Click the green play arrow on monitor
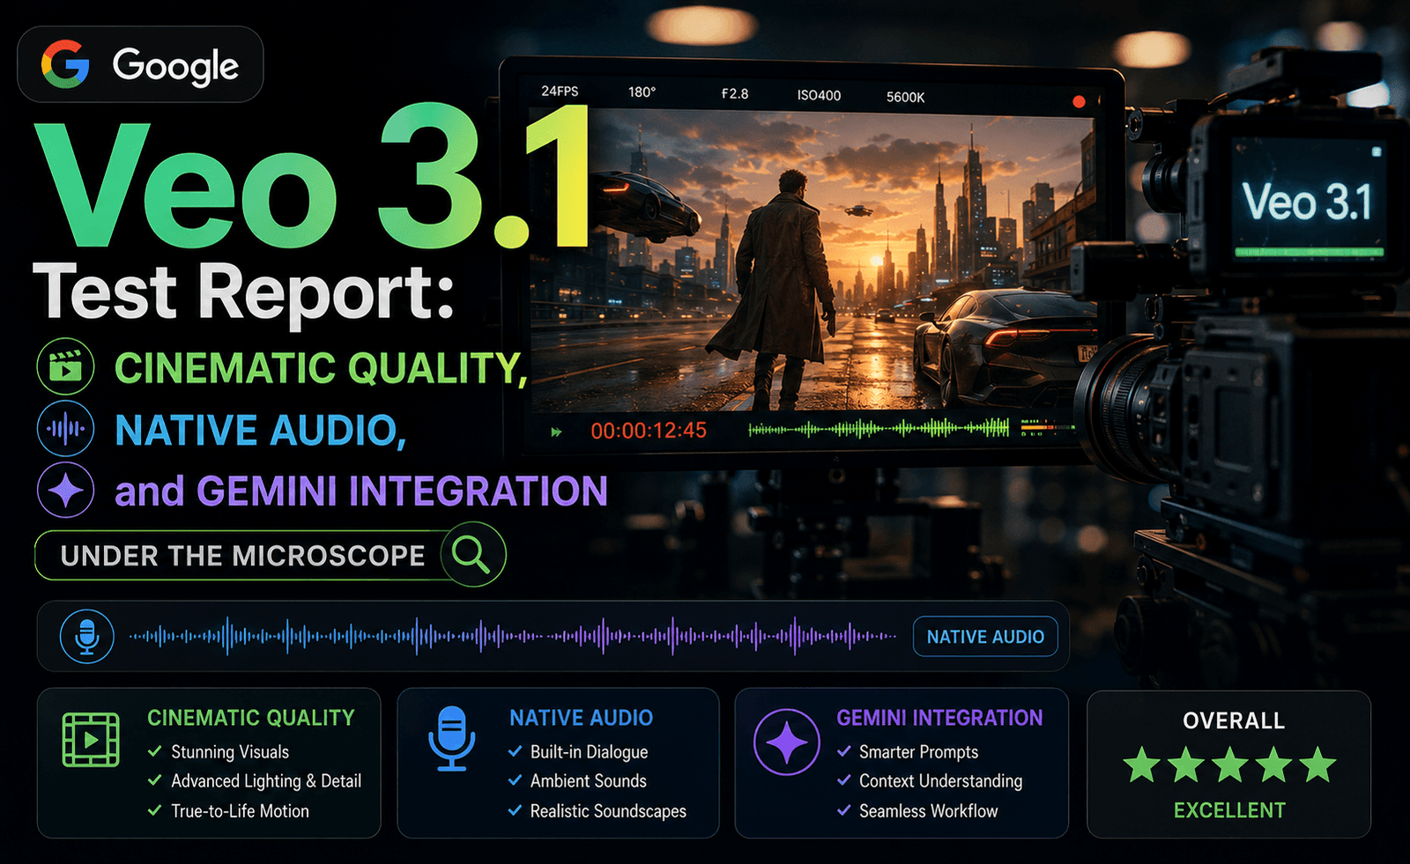Image resolution: width=1410 pixels, height=864 pixels. click(556, 432)
